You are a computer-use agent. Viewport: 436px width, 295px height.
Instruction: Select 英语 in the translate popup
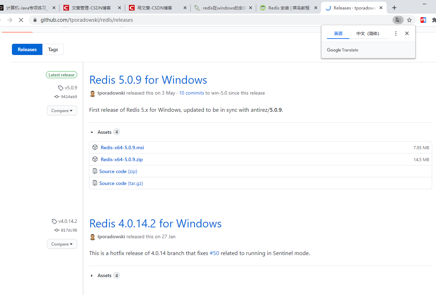pos(338,34)
